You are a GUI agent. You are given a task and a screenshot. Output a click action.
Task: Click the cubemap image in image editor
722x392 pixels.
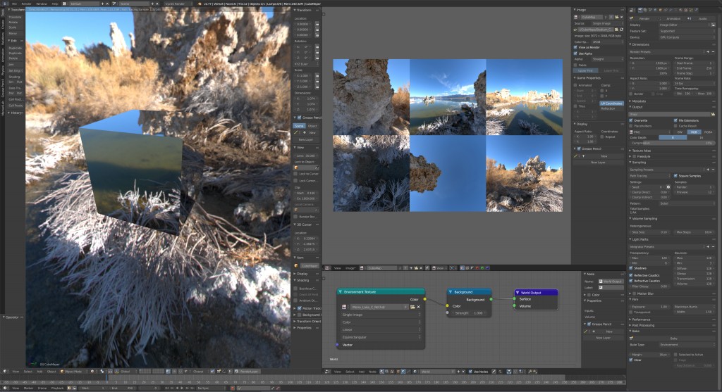pos(448,135)
